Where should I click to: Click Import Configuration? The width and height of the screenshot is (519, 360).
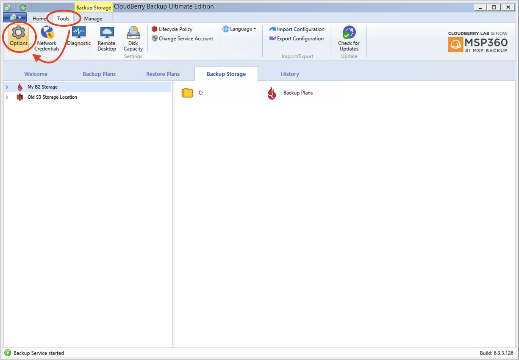pos(297,29)
